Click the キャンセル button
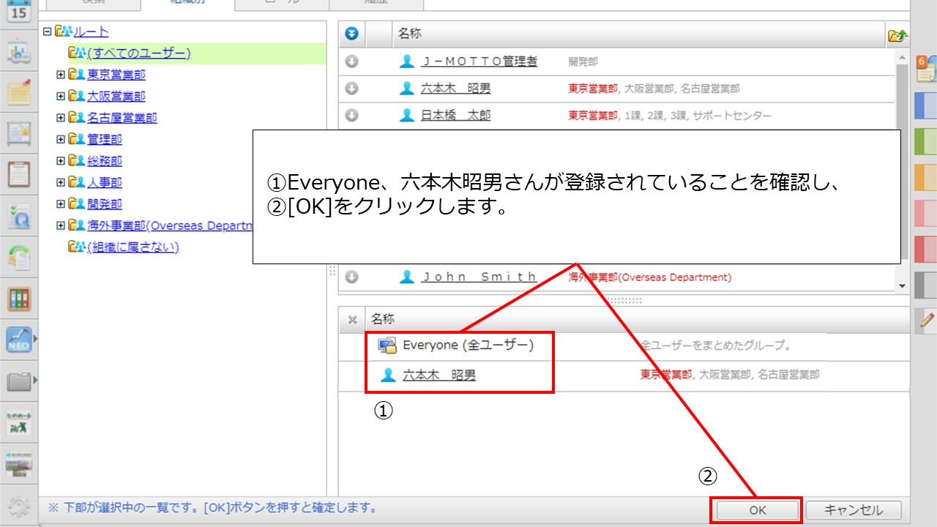The image size is (937, 527). pos(854,510)
